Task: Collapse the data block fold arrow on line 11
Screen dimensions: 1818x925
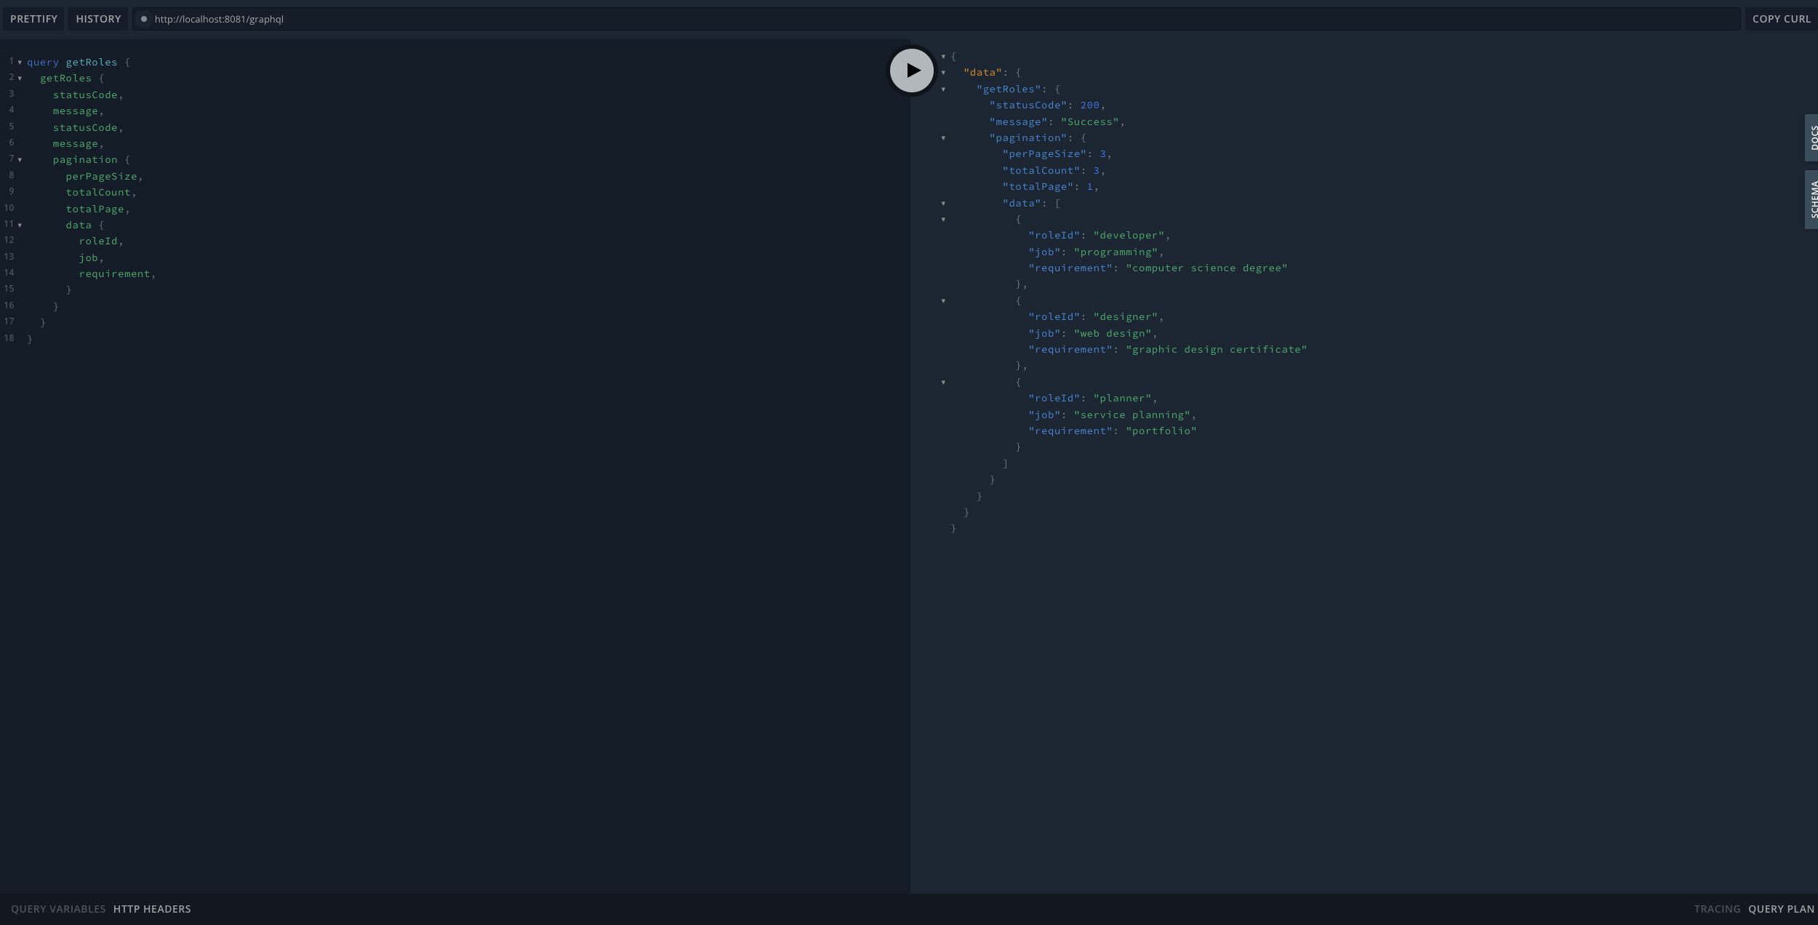Action: click(20, 225)
